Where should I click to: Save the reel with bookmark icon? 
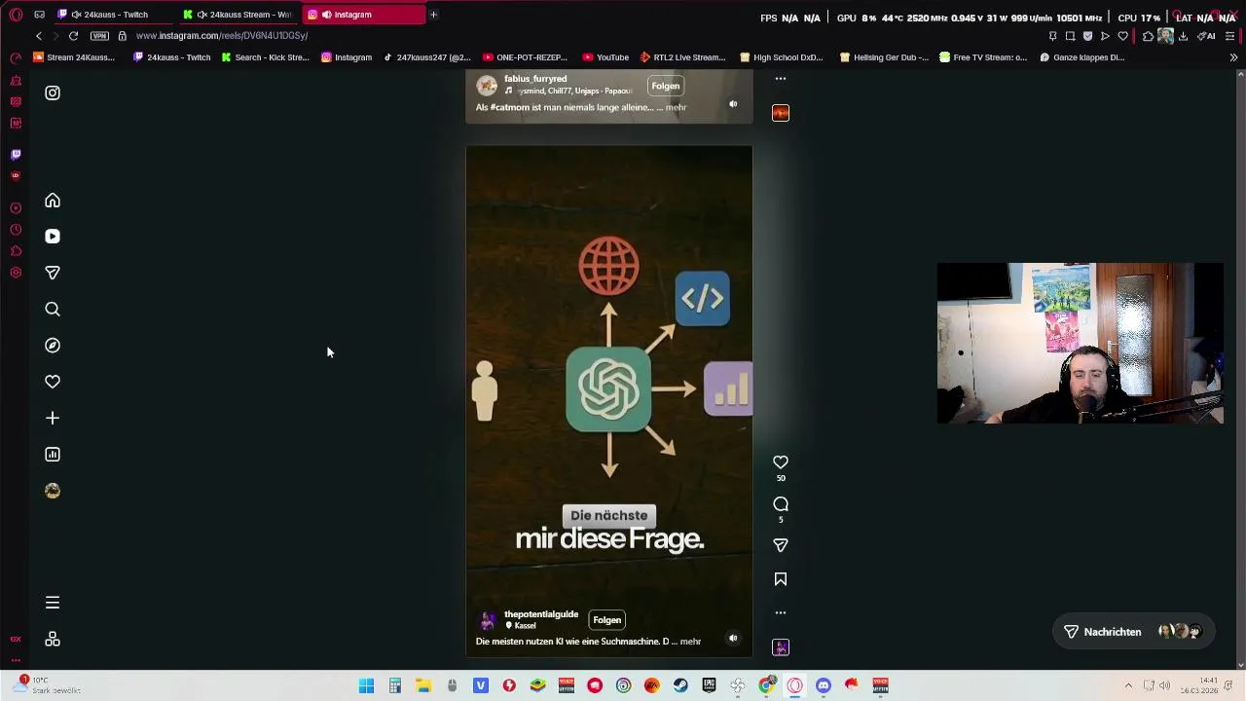pos(781,579)
